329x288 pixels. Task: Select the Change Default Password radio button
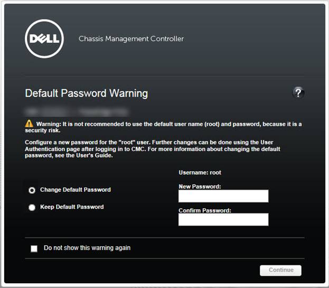pyautogui.click(x=32, y=190)
